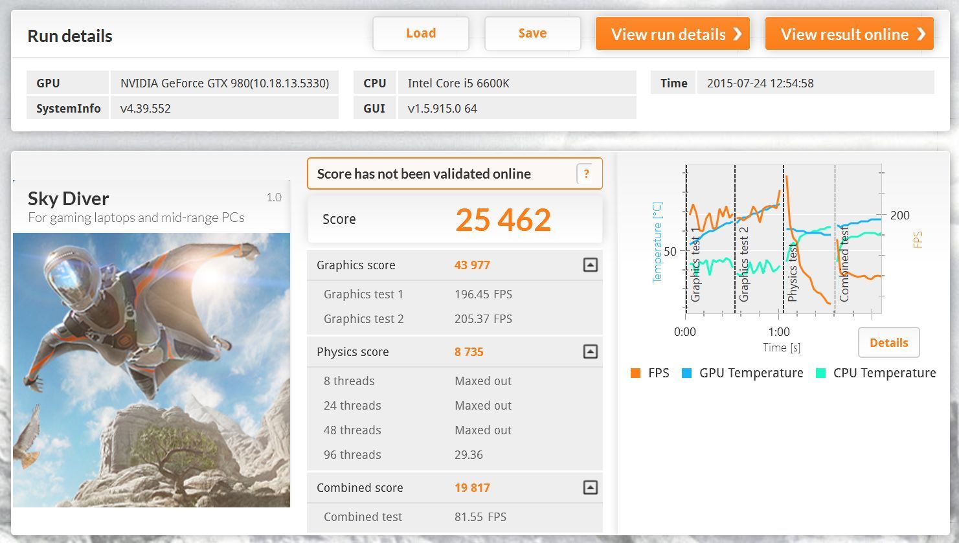The width and height of the screenshot is (959, 543).
Task: Click the GPU name NVIDIA GeForce GTX 980
Action: point(225,83)
